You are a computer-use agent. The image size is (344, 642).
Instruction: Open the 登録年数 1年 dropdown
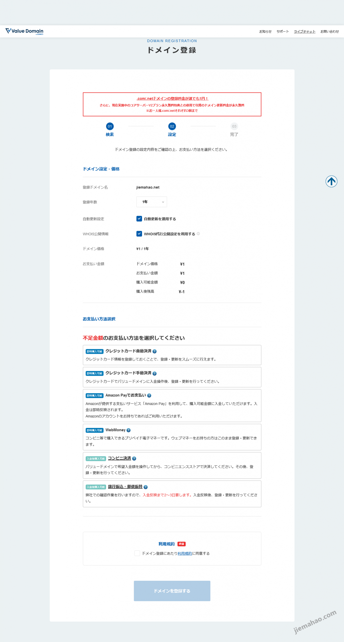(x=152, y=202)
